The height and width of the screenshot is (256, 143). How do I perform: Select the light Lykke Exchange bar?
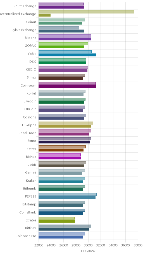pyautogui.click(x=59, y=28)
